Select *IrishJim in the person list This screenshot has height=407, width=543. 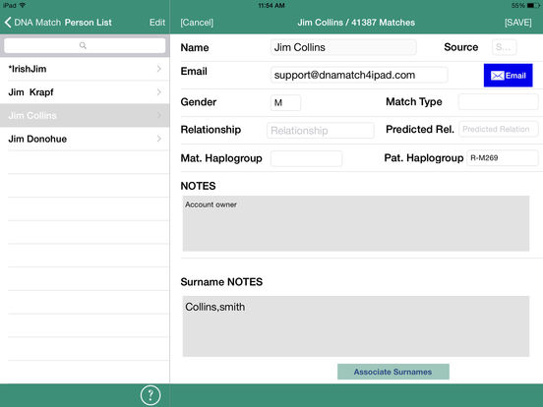[85, 69]
